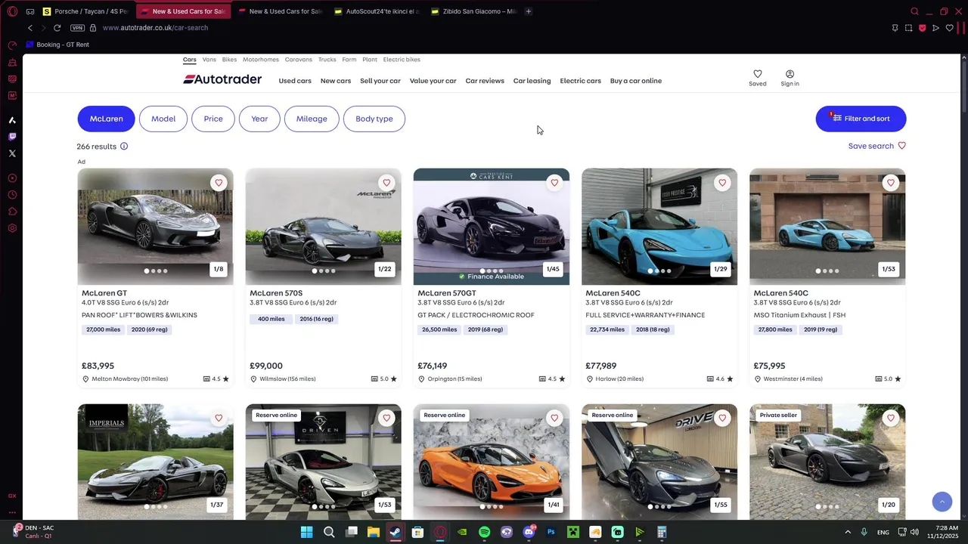The height and width of the screenshot is (544, 968).
Task: Show results count info icon
Action: click(x=124, y=147)
